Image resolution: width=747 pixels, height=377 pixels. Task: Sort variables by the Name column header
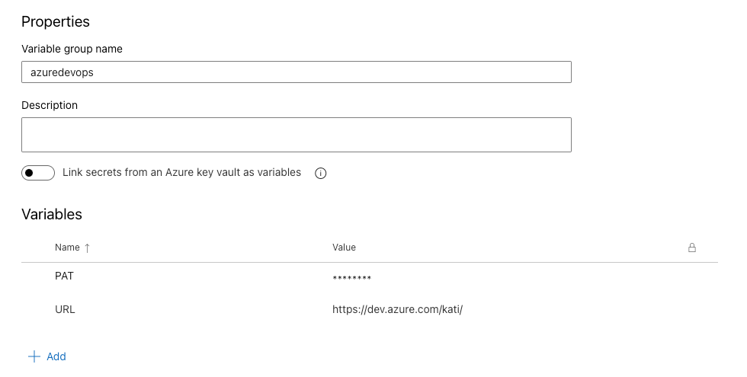coord(67,248)
